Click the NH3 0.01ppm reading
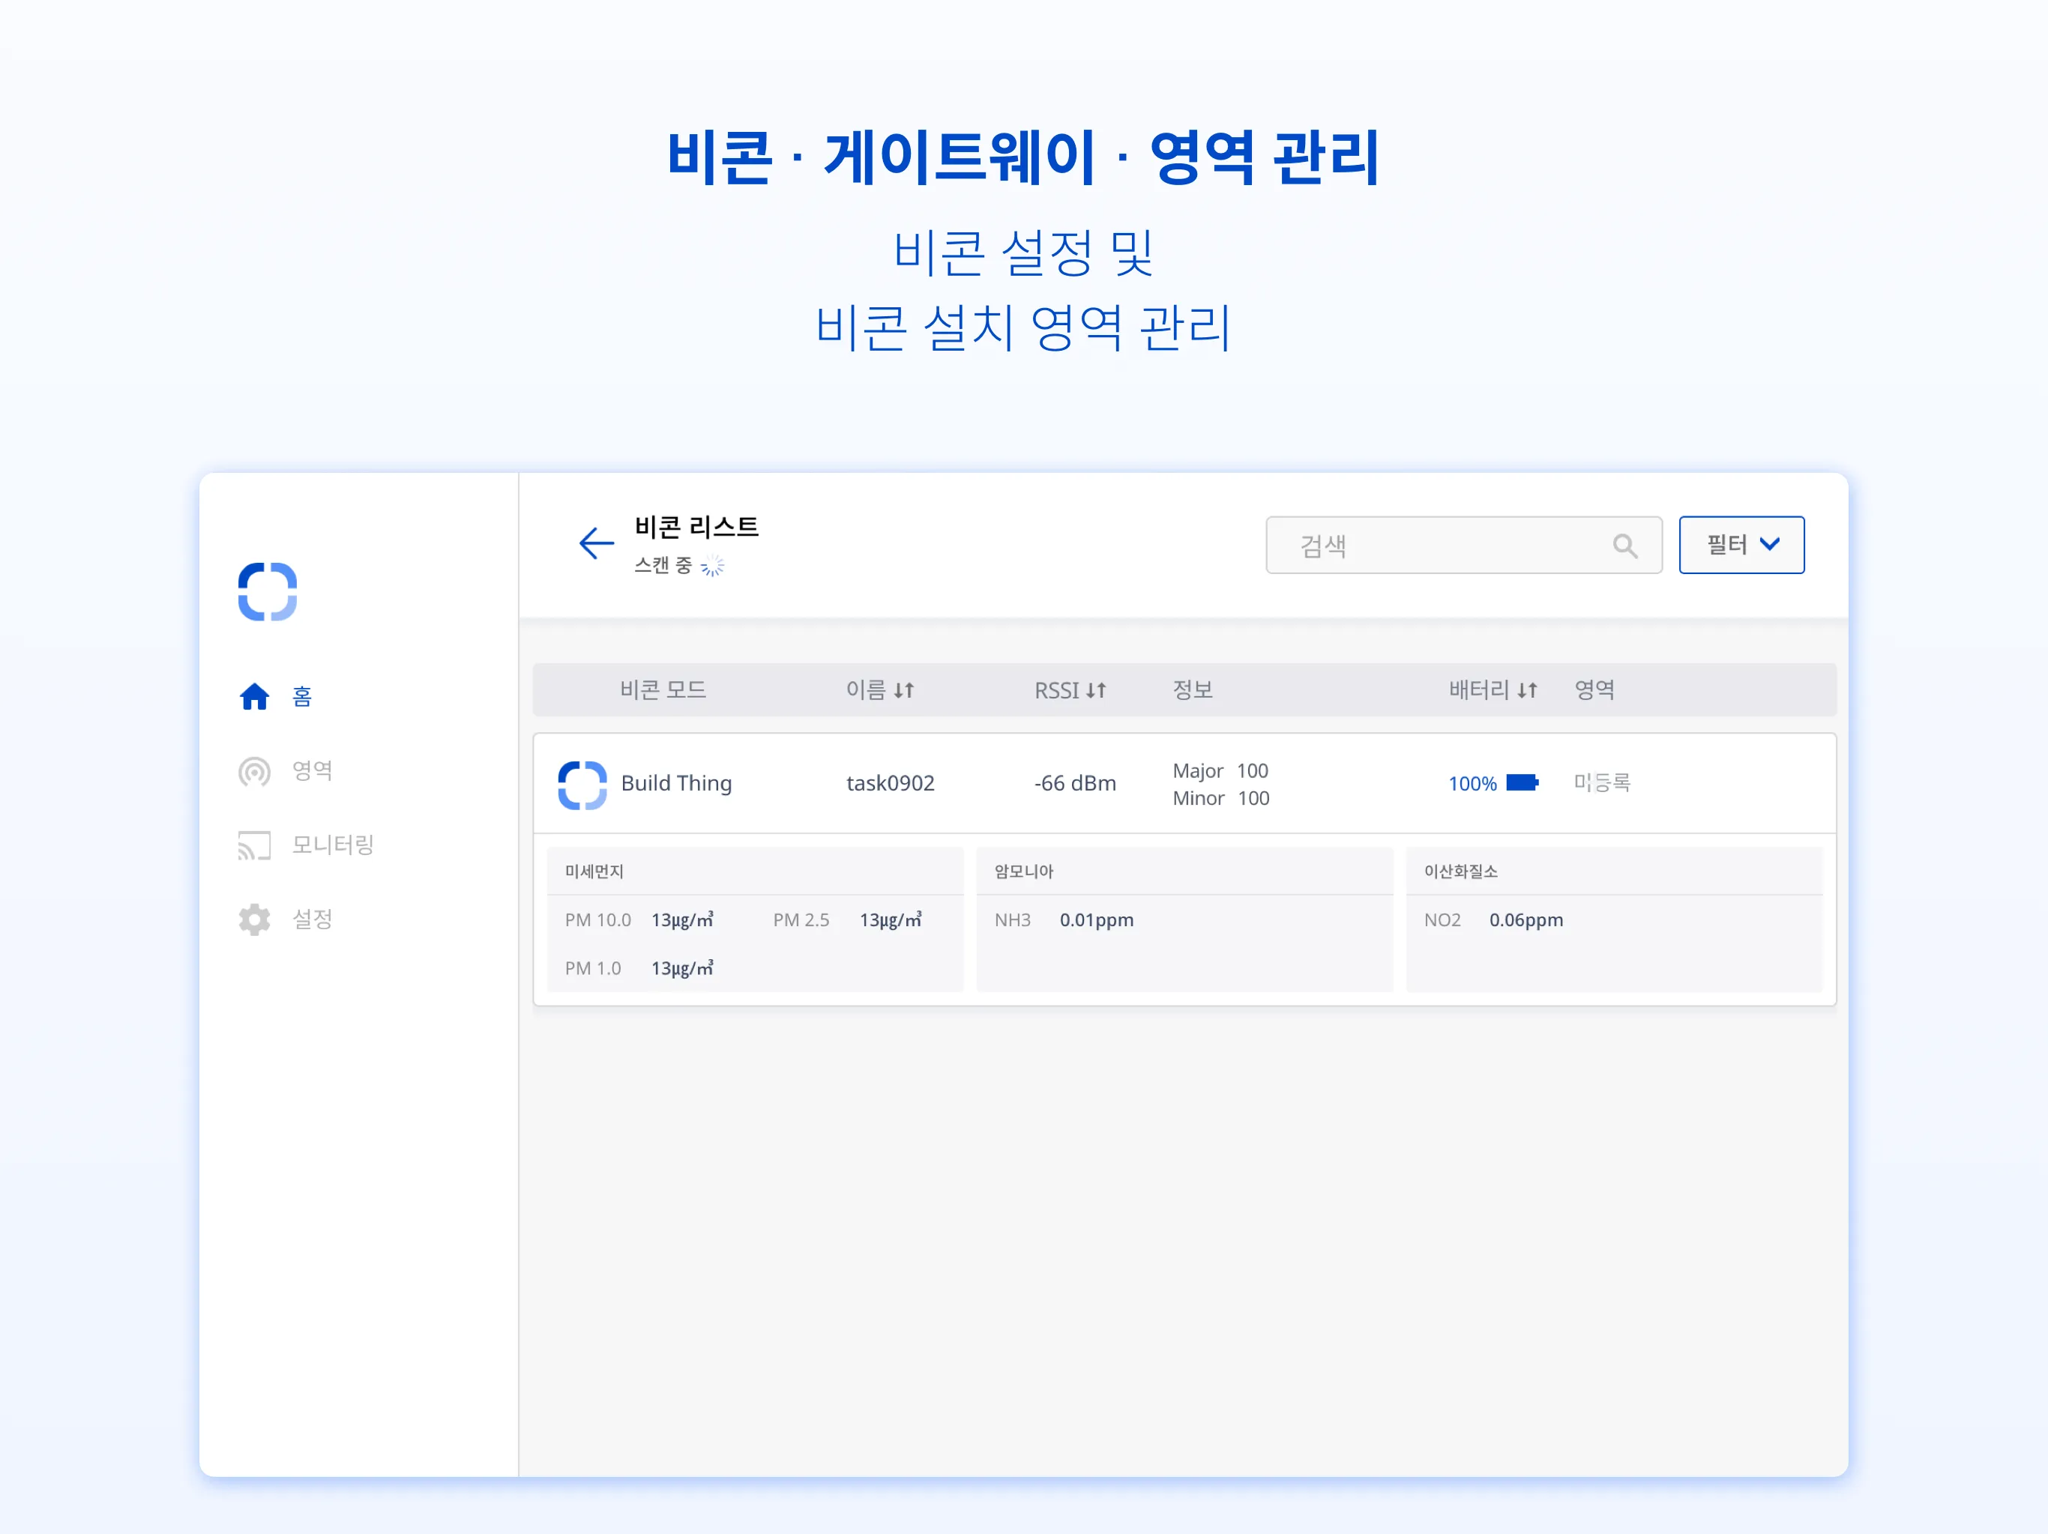This screenshot has width=2048, height=1534. tap(1064, 920)
